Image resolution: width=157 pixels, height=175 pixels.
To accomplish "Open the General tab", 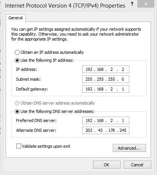I will point(16,18).
